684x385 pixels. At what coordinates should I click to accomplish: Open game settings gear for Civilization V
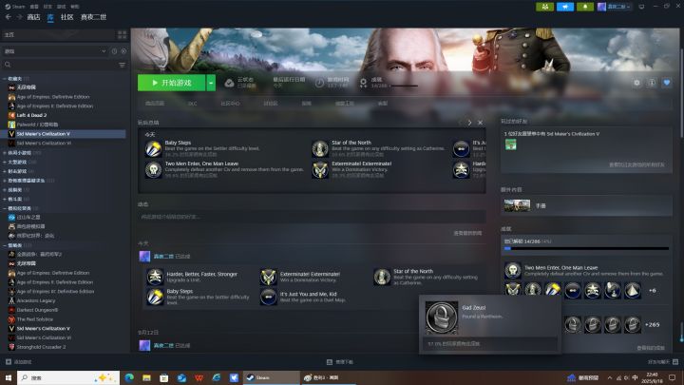636,83
